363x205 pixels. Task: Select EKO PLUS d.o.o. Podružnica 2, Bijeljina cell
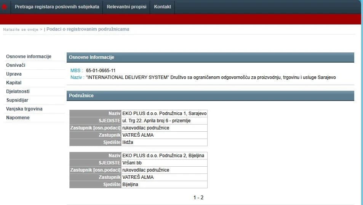(165, 156)
